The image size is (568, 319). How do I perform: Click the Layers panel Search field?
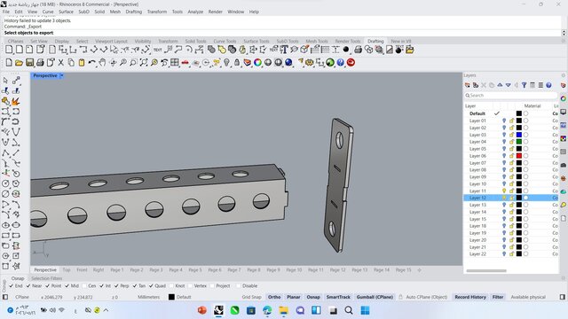[x=511, y=96]
